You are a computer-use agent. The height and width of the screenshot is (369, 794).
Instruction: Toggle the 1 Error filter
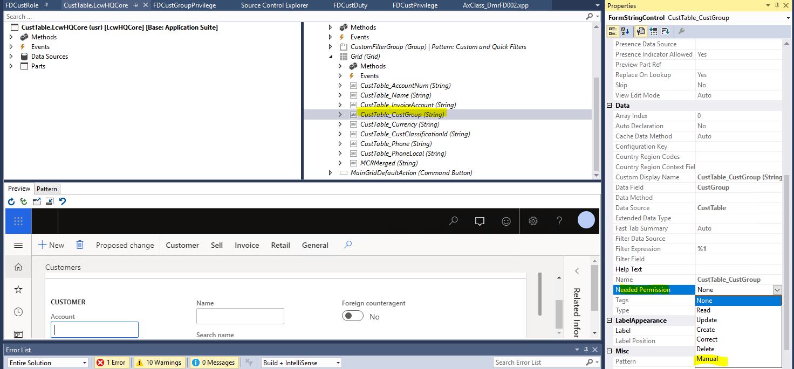coord(111,363)
